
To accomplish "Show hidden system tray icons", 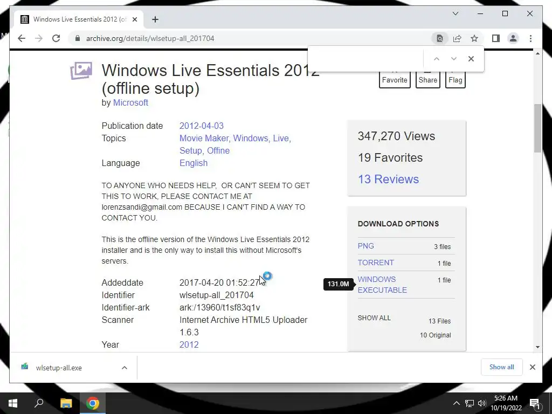I will coord(456,403).
